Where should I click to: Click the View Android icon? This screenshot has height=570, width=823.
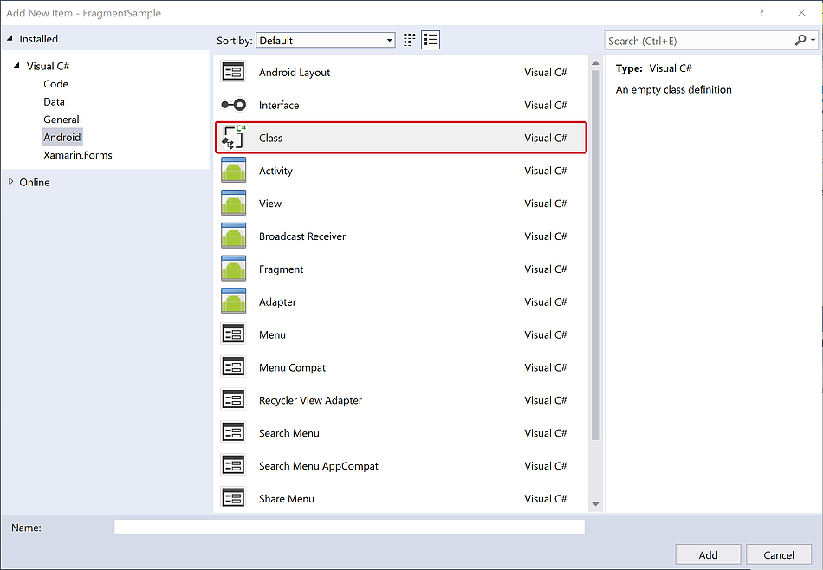(233, 203)
